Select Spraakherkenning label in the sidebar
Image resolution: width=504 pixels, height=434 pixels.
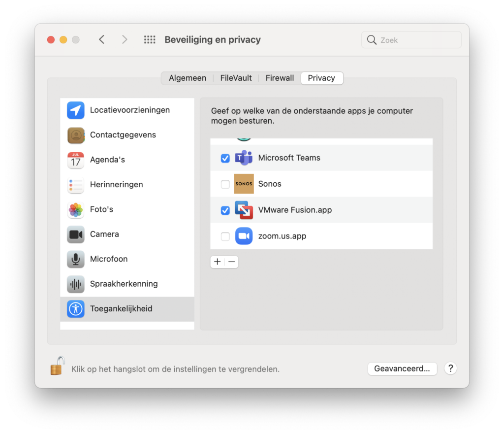[124, 284]
